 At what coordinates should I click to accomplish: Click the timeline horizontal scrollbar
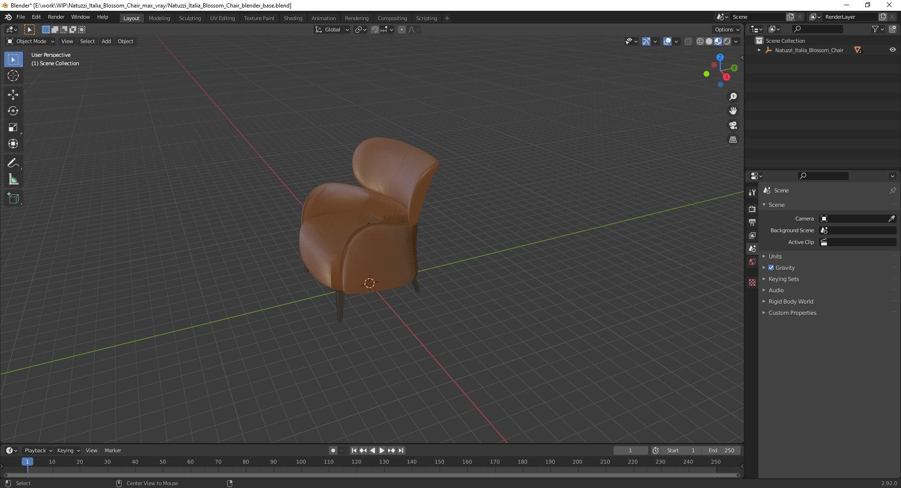372,475
